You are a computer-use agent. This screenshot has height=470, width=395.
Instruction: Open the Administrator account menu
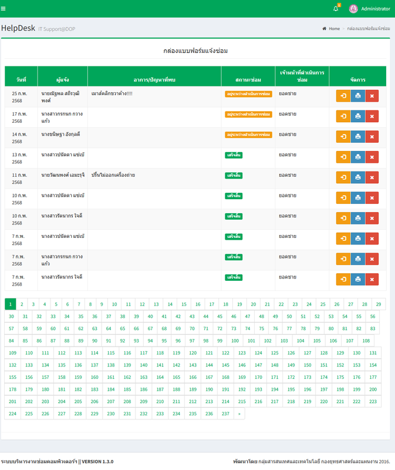[375, 9]
